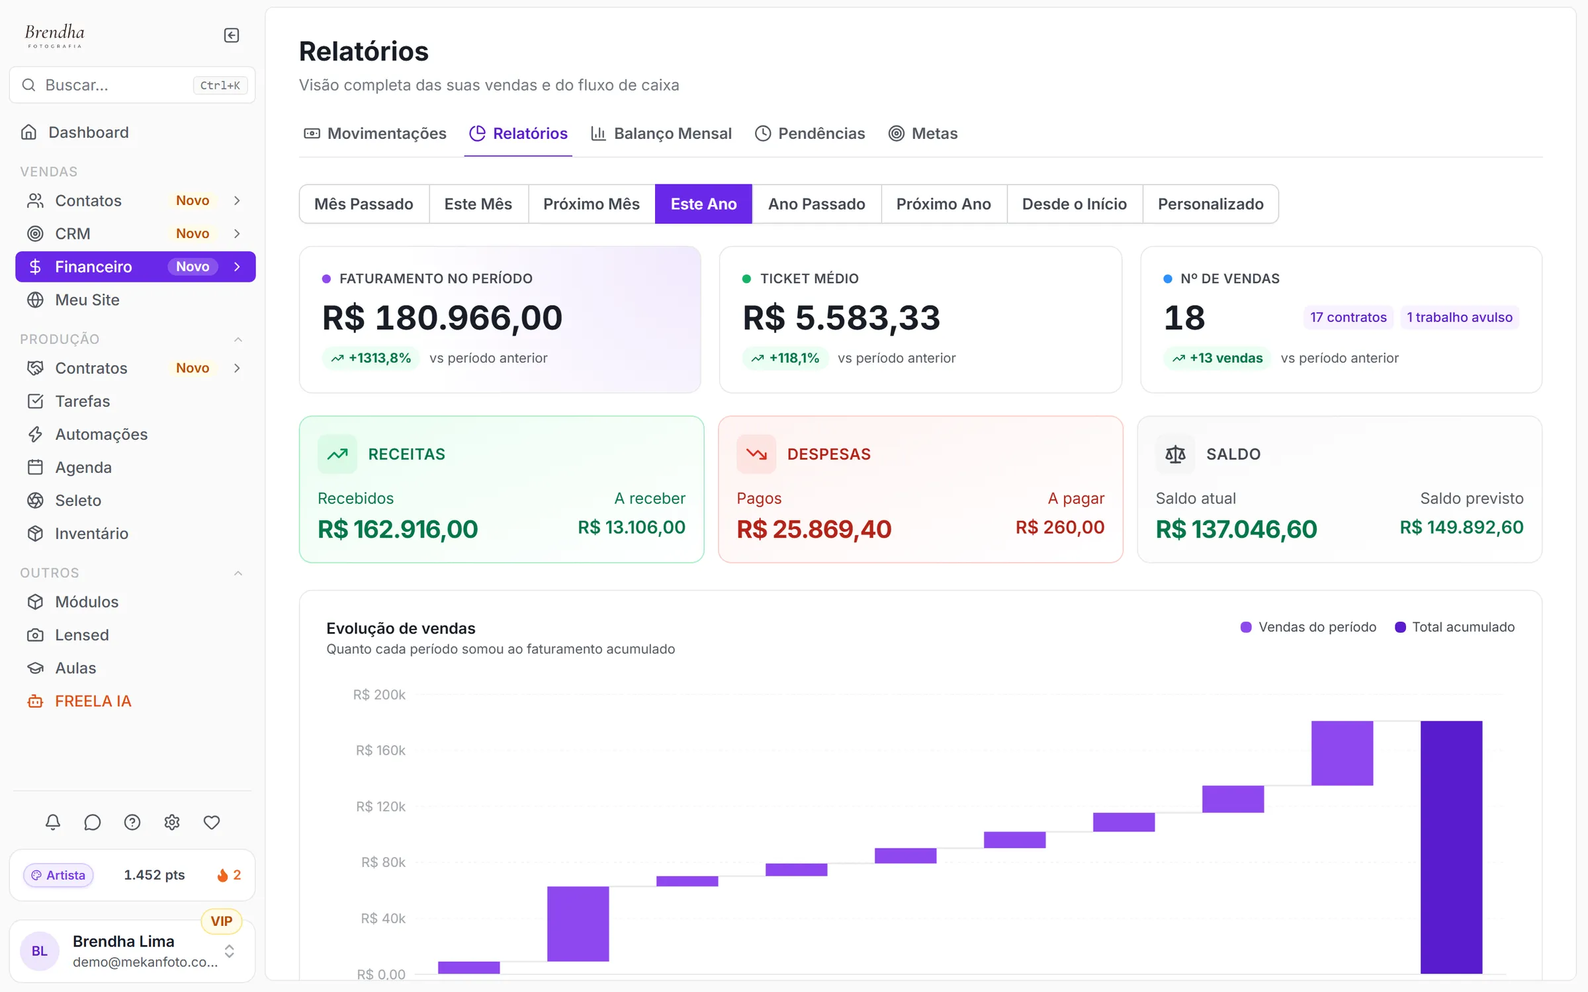1588x992 pixels.
Task: Select the Personalizado period
Action: point(1211,204)
